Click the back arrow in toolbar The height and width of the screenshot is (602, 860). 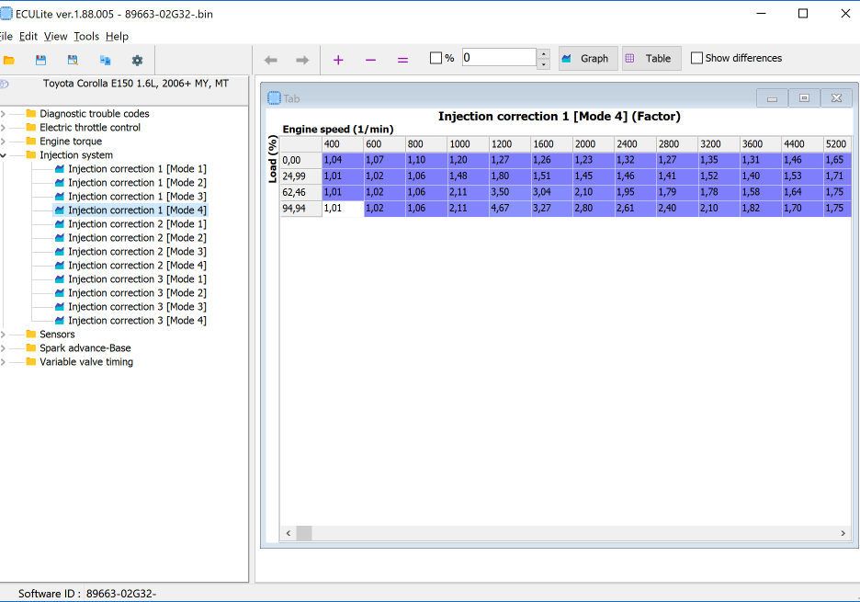point(270,59)
